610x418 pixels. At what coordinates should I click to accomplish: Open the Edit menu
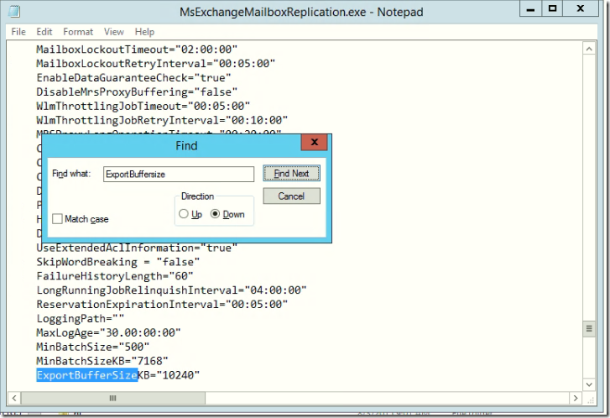44,32
